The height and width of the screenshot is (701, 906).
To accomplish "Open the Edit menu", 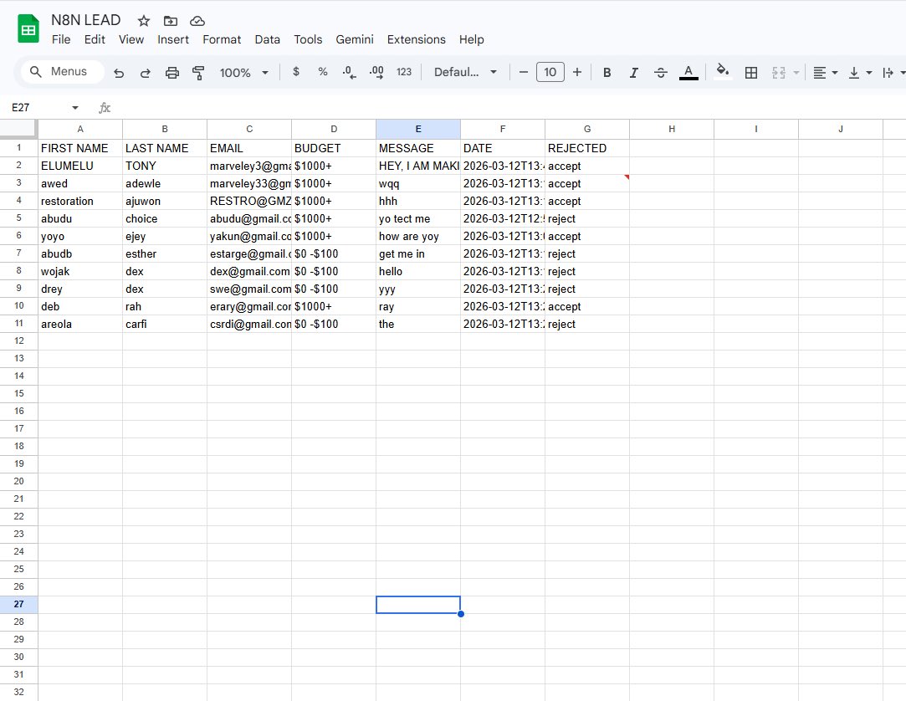I will [95, 39].
